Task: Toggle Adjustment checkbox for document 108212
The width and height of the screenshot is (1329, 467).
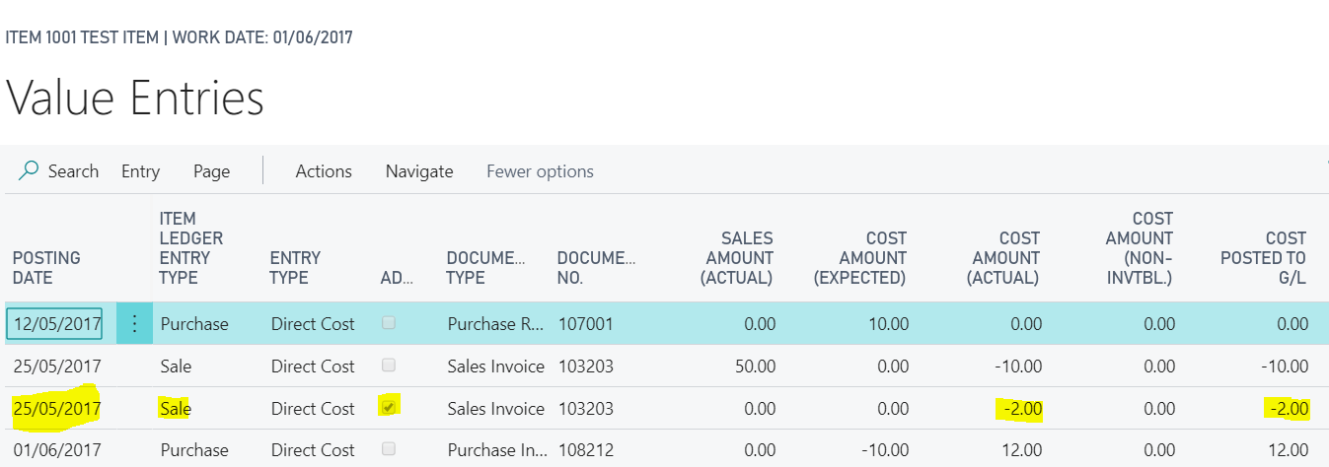Action: tap(389, 449)
